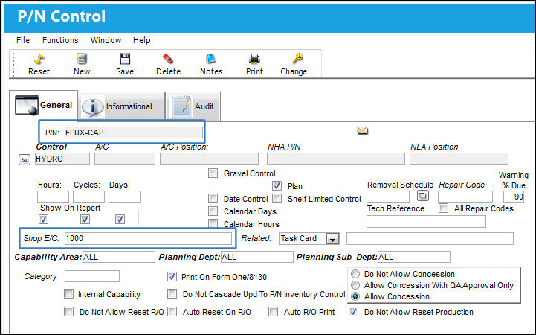Click the NHA P/N input field
Screen dimensions: 536x335
(336, 159)
